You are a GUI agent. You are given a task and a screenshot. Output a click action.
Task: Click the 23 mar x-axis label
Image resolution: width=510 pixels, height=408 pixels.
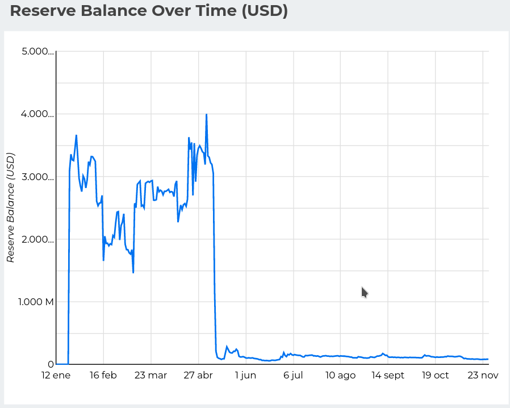(x=152, y=375)
